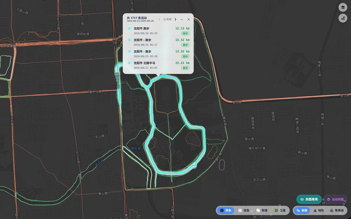Switch to 浅色 light map style

(244, 210)
